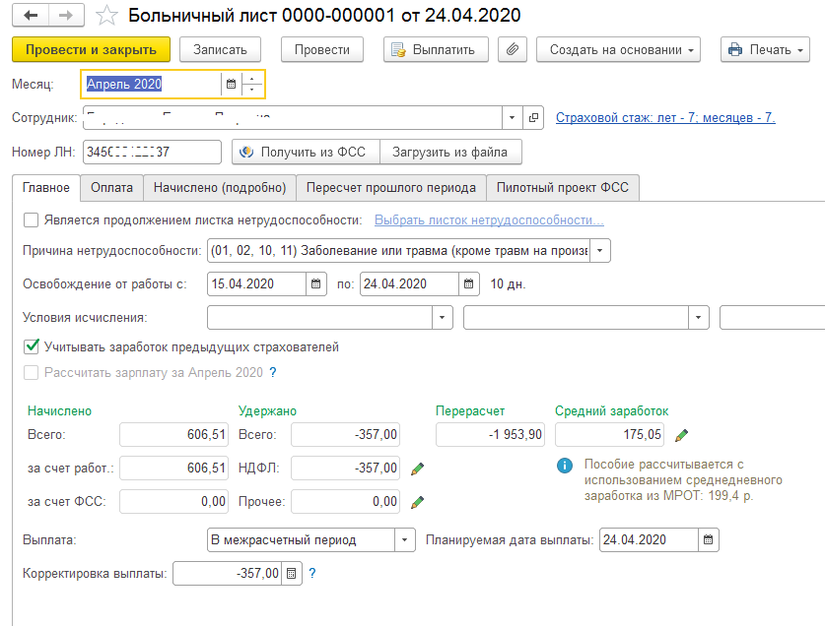Screen dimensions: 825x626
Task: Open the employee card icon next to Сотрудник
Action: (534, 118)
